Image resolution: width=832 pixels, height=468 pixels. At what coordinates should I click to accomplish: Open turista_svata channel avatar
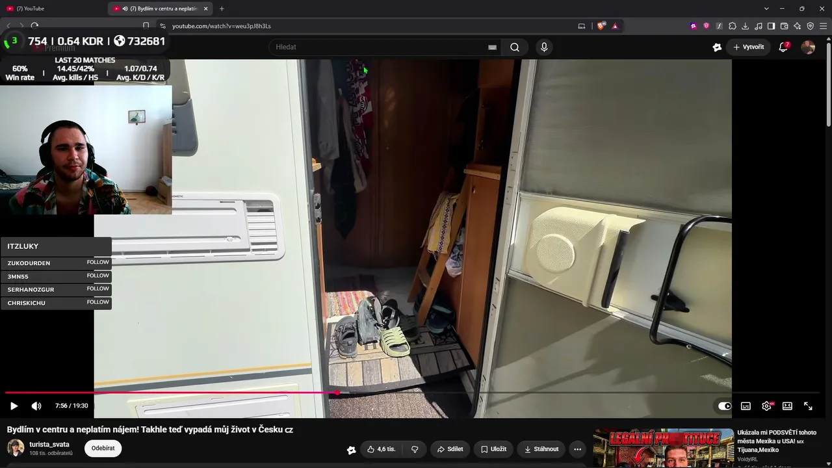coord(16,448)
